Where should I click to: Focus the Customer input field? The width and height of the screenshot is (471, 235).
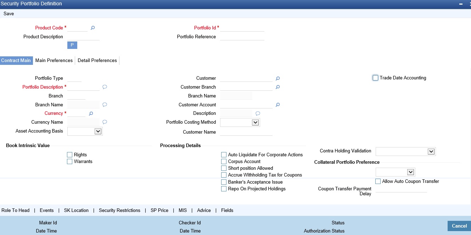pyautogui.click(x=246, y=78)
